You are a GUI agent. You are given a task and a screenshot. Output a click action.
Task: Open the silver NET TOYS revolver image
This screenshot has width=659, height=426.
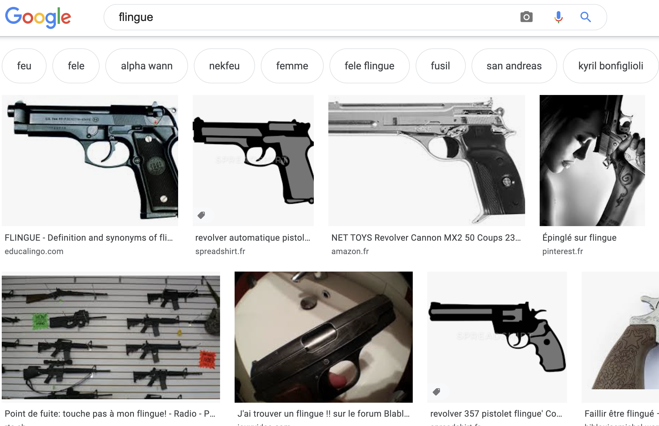click(427, 161)
